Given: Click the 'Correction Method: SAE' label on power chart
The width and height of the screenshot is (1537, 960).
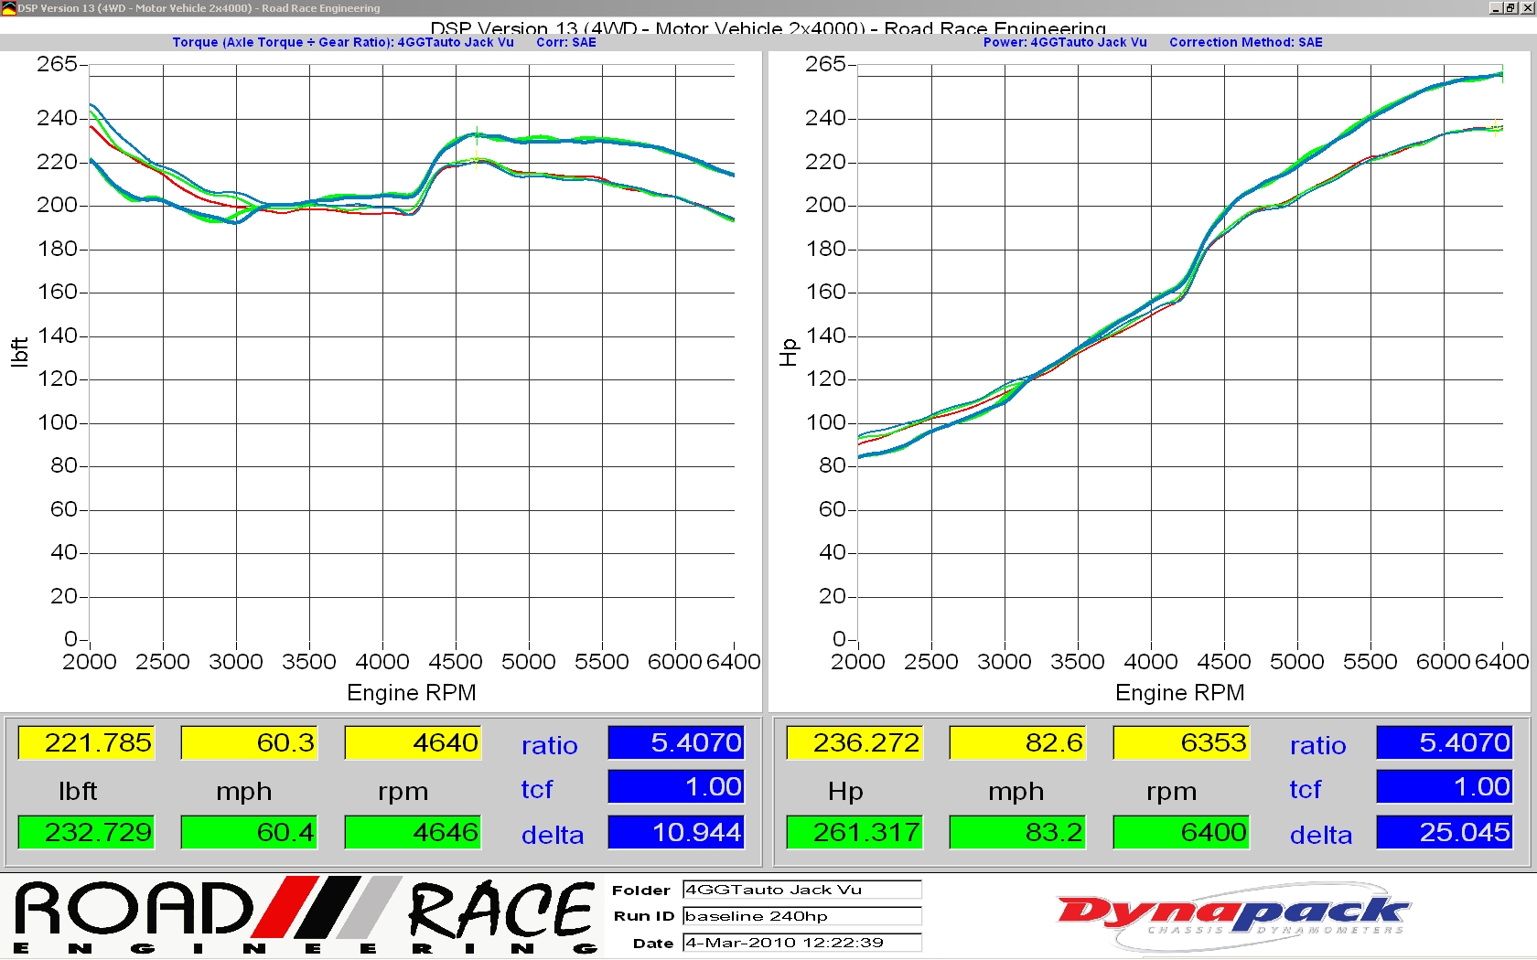Looking at the screenshot, I should pos(1245,42).
